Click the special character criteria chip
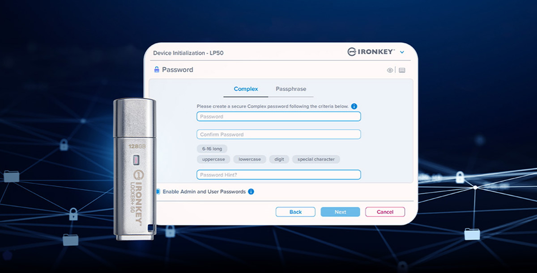Viewport: 537px width, 273px height. coord(316,159)
